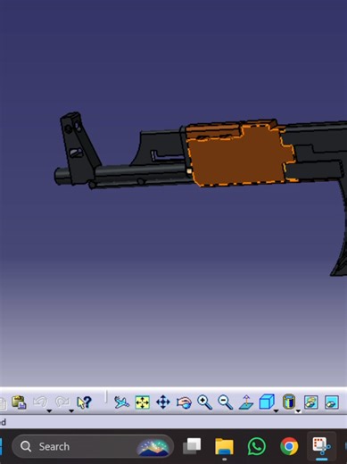This screenshot has width=347, height=464.
Task: Click the Swap Visible Space icon
Action: coord(332,402)
